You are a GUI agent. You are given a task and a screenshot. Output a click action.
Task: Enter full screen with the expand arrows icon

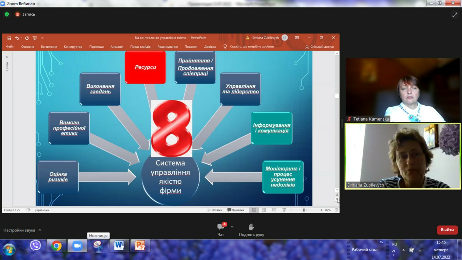(x=454, y=15)
